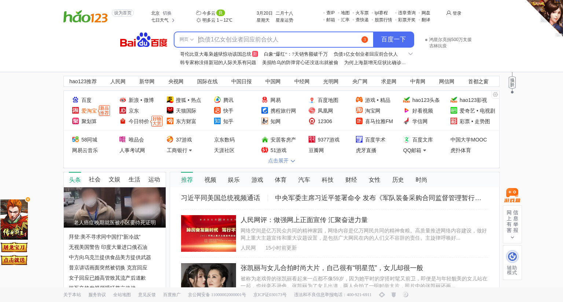The height and width of the screenshot is (302, 563).
Task: Select the 社会 news tab
Action: tap(95, 180)
